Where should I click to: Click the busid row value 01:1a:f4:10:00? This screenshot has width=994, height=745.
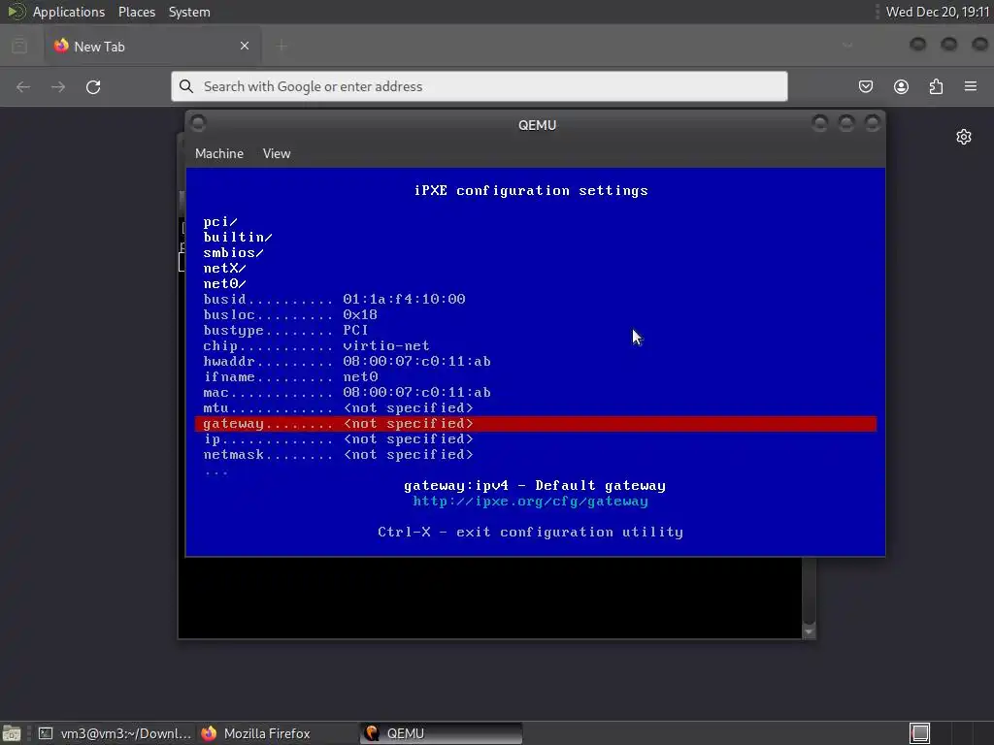coord(404,299)
